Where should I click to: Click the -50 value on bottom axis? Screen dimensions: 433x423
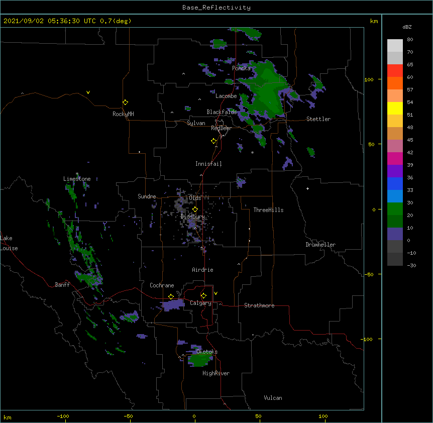[x=128, y=416]
